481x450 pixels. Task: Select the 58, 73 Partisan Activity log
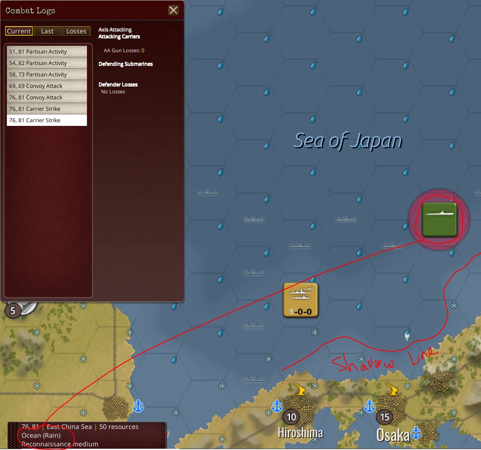(47, 74)
